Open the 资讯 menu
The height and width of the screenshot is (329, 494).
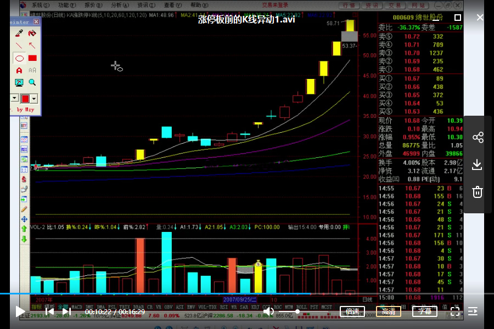[146, 5]
